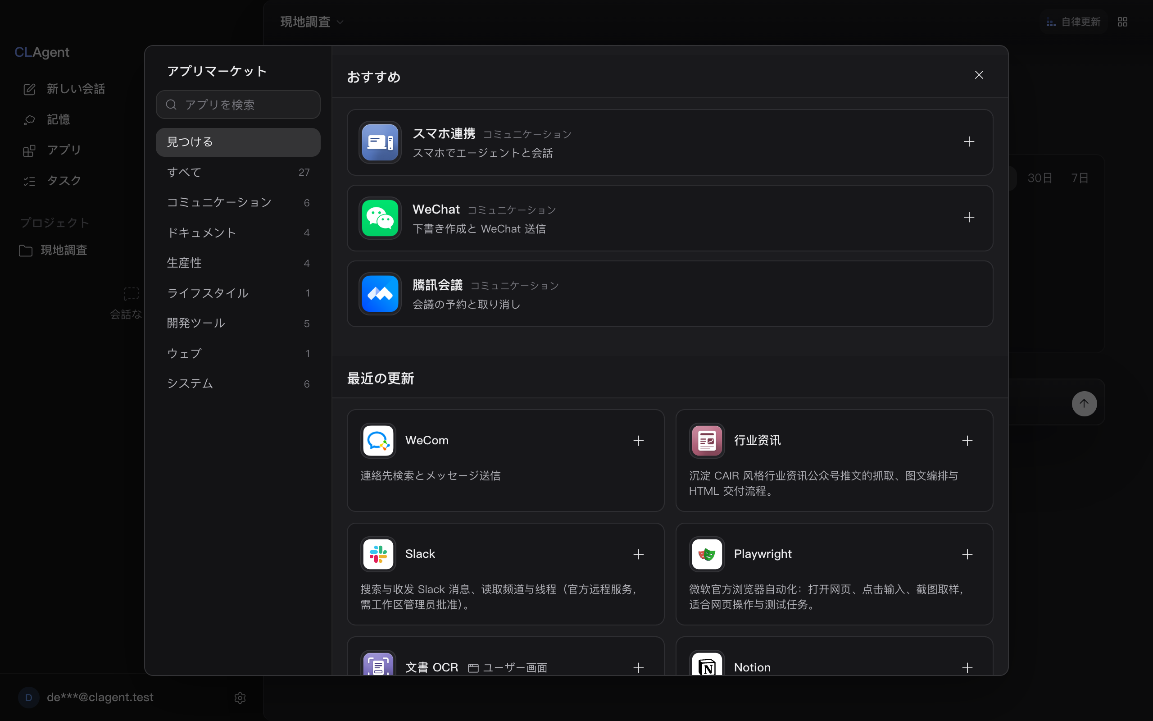The image size is (1153, 721).
Task: Select the 7日 range in background panel
Action: (1080, 178)
